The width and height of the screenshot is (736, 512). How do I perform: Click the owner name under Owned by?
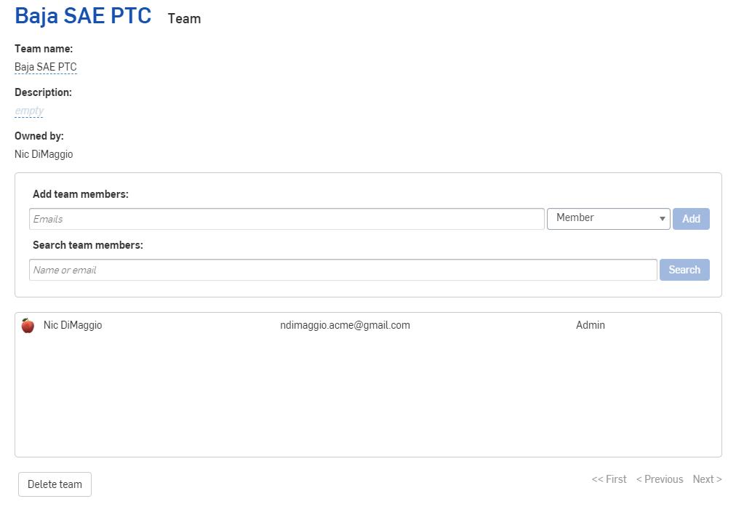click(x=44, y=154)
